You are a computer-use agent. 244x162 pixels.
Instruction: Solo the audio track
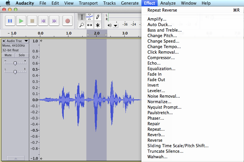pyautogui.click(x=22, y=55)
